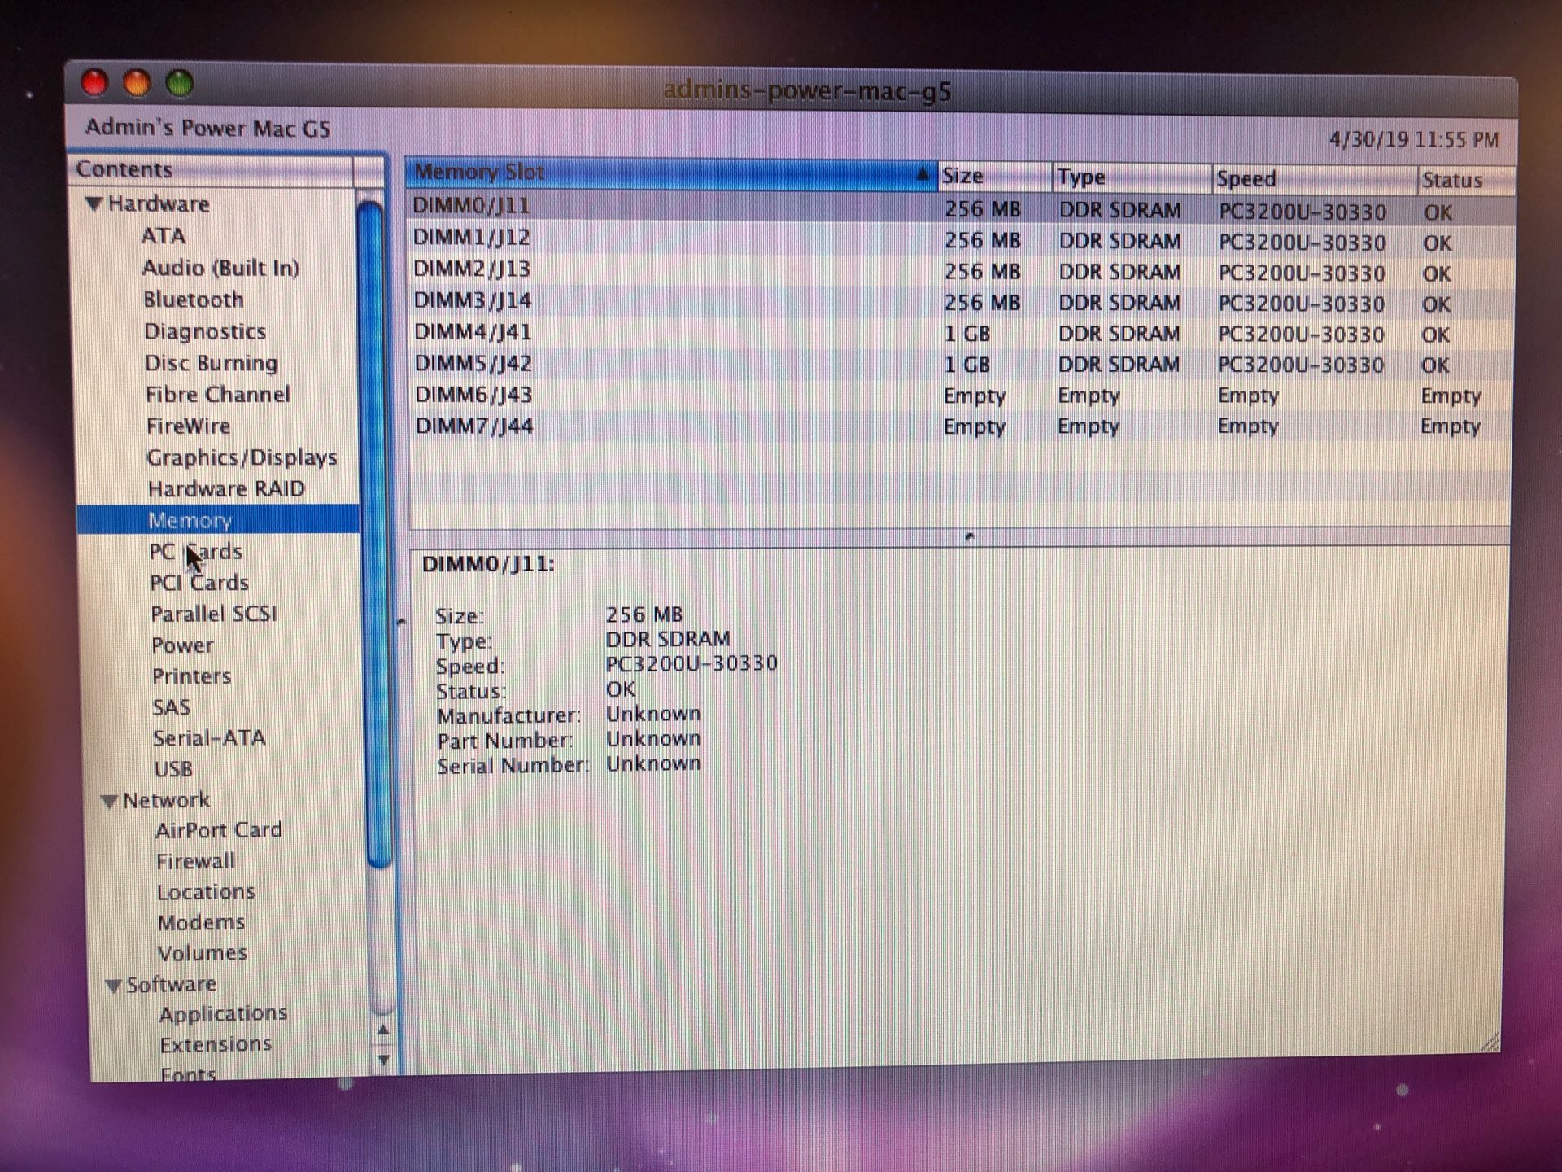Collapse the Software disclosure triangle
The image size is (1562, 1172).
pos(114,986)
